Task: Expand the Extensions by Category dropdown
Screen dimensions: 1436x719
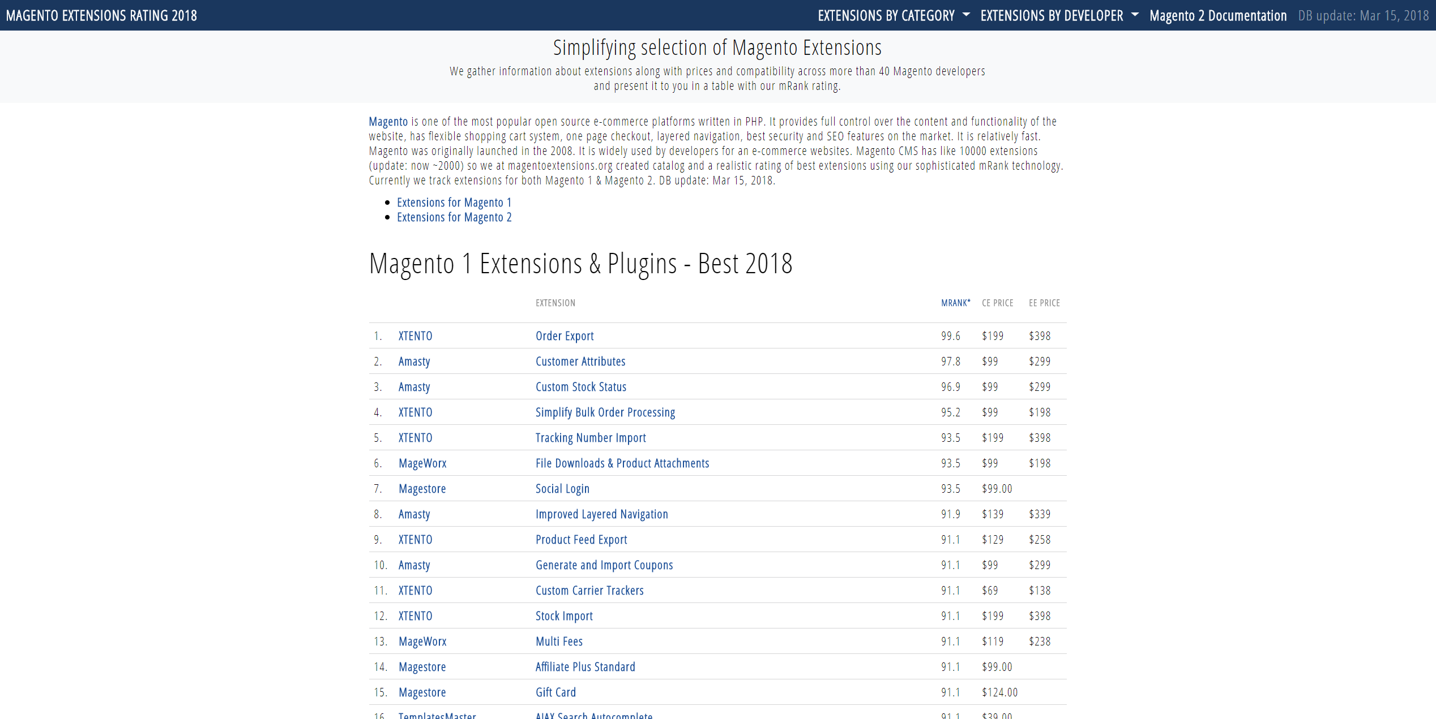Action: click(x=885, y=15)
